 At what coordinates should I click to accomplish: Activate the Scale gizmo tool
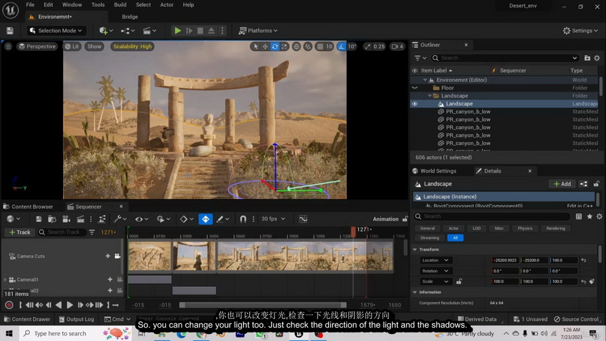(x=284, y=47)
